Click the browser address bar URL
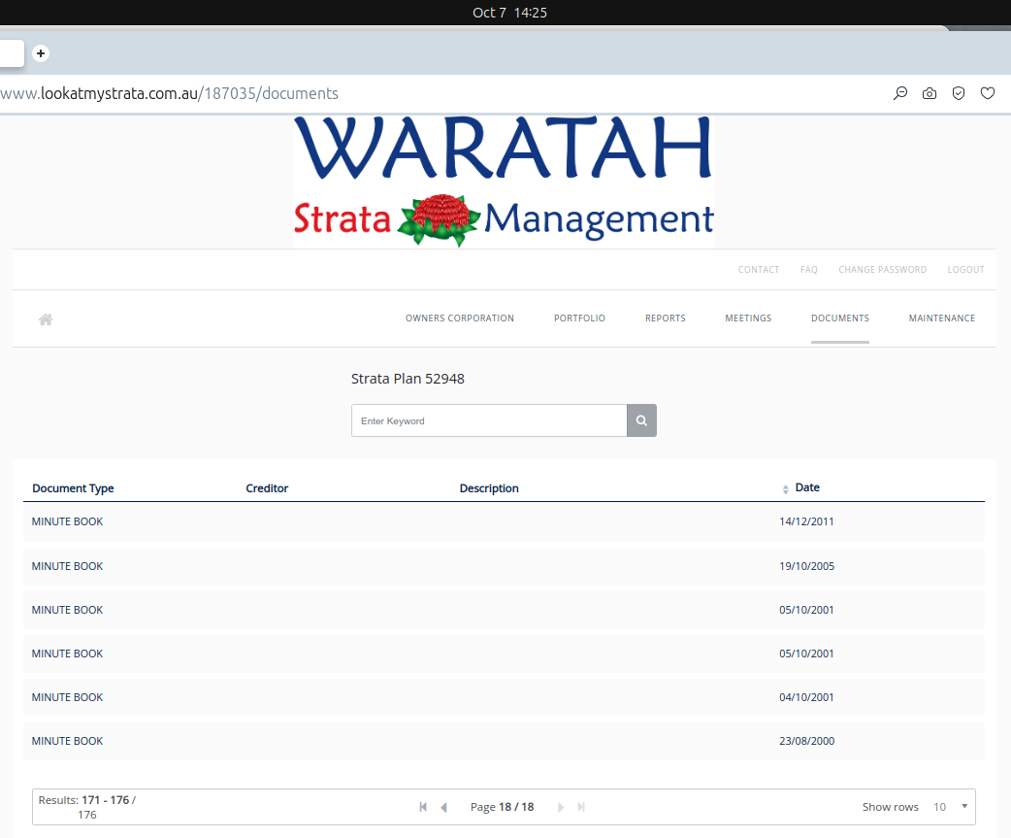Viewport: 1011px width, 838px height. (170, 93)
